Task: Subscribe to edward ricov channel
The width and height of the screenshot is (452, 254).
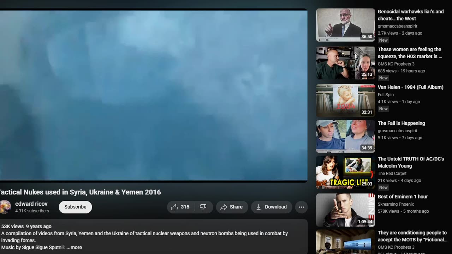Action: tap(75, 207)
